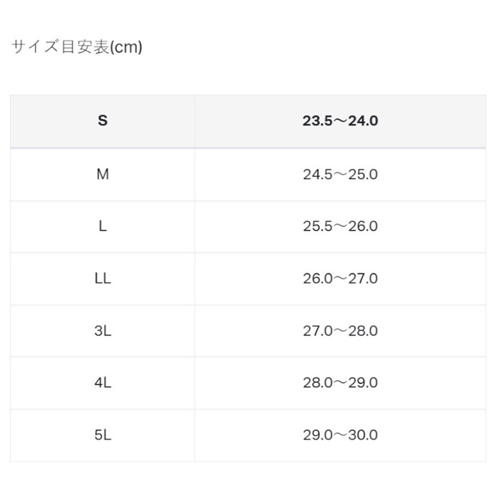Select the L size cell
Image resolution: width=501 pixels, height=501 pixels.
(x=102, y=226)
